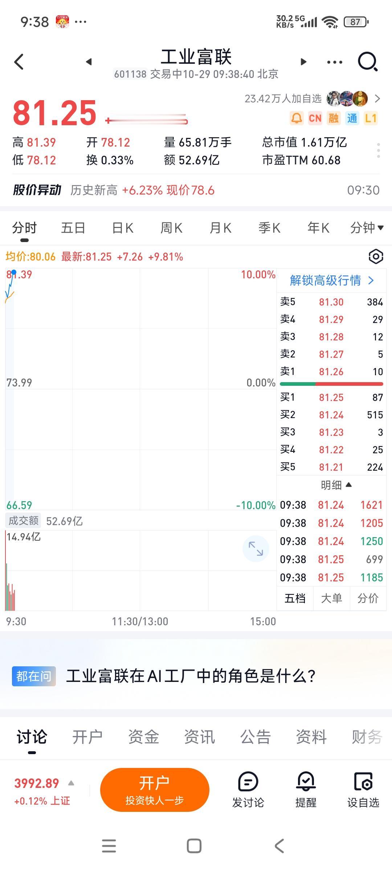The width and height of the screenshot is (392, 871).
Task: Switch to 年K chart tab
Action: pos(318,228)
